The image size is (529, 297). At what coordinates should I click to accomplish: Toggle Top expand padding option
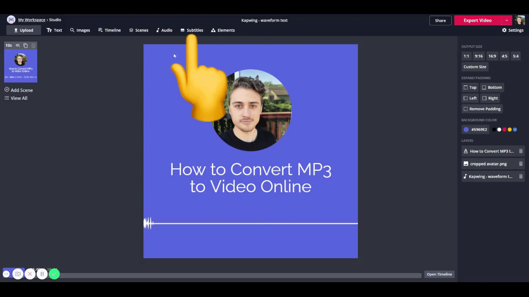[470, 87]
